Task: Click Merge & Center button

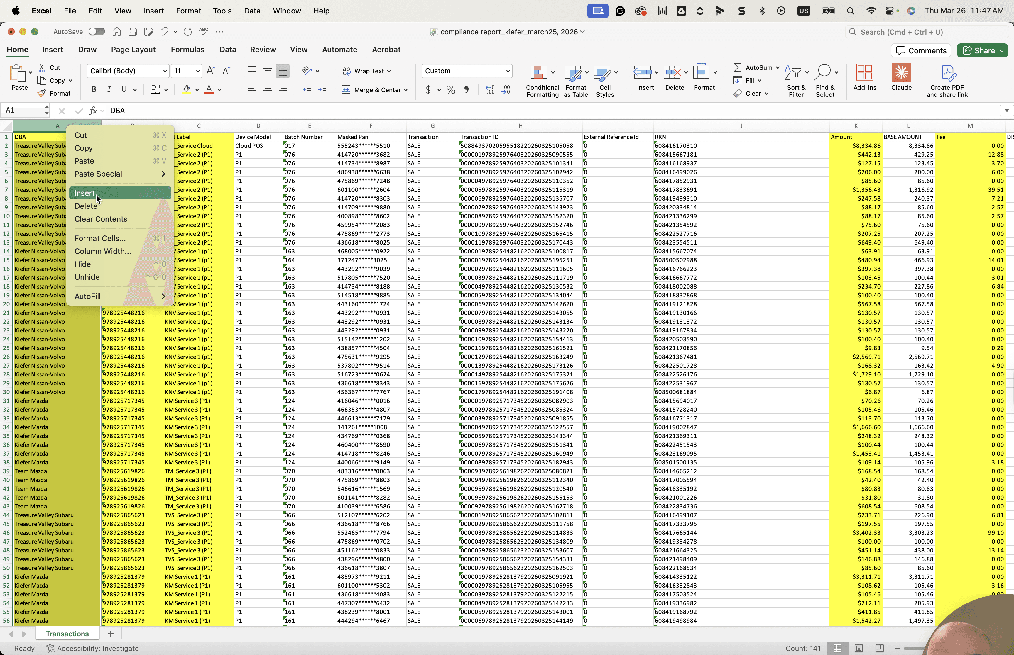Action: 374,90
